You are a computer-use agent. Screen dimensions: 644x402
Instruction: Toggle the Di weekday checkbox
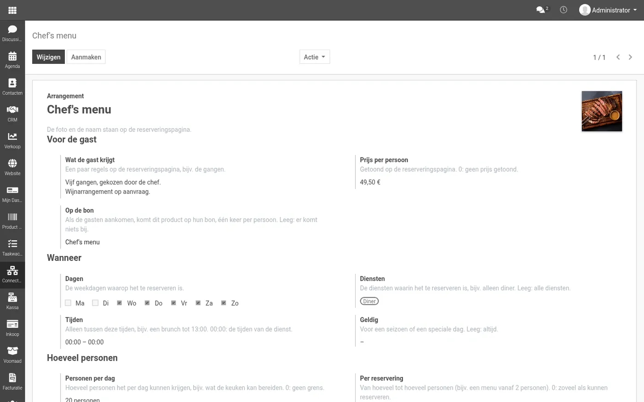click(95, 303)
